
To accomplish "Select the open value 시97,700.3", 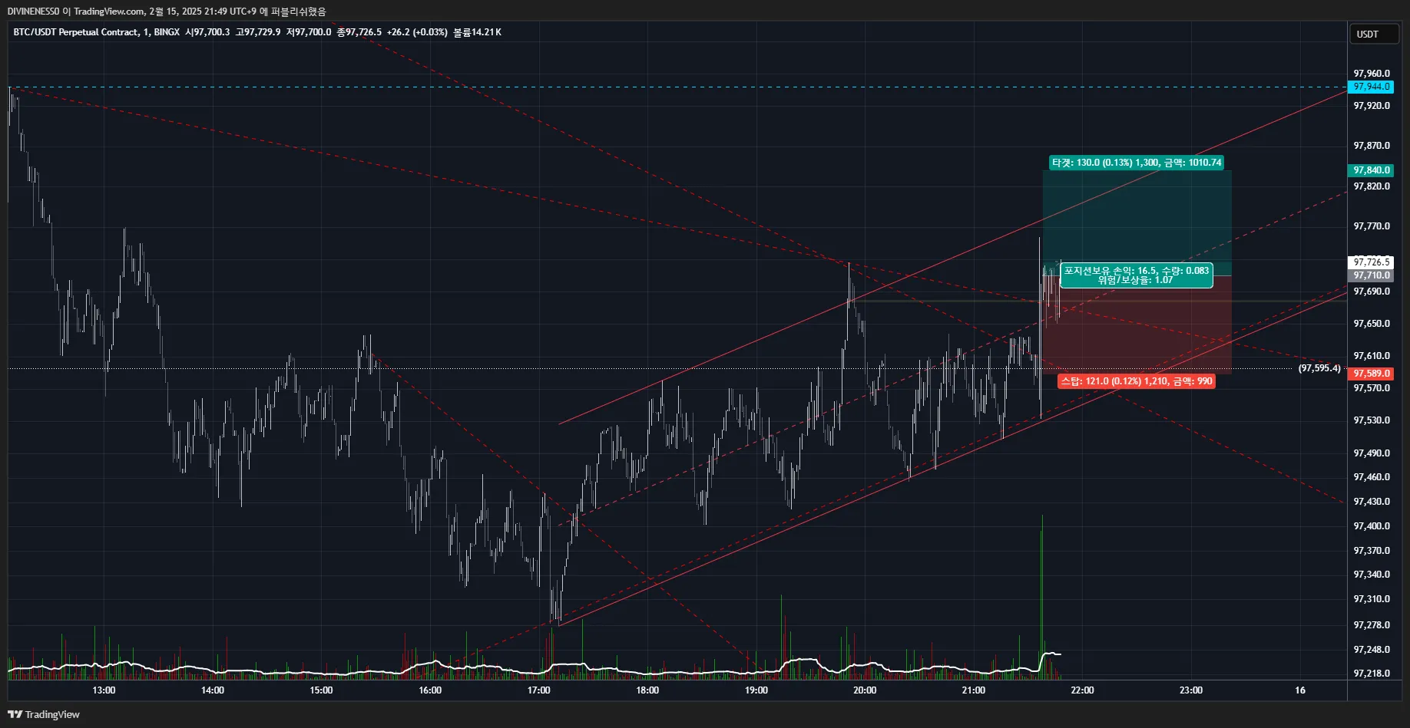I will pyautogui.click(x=207, y=32).
